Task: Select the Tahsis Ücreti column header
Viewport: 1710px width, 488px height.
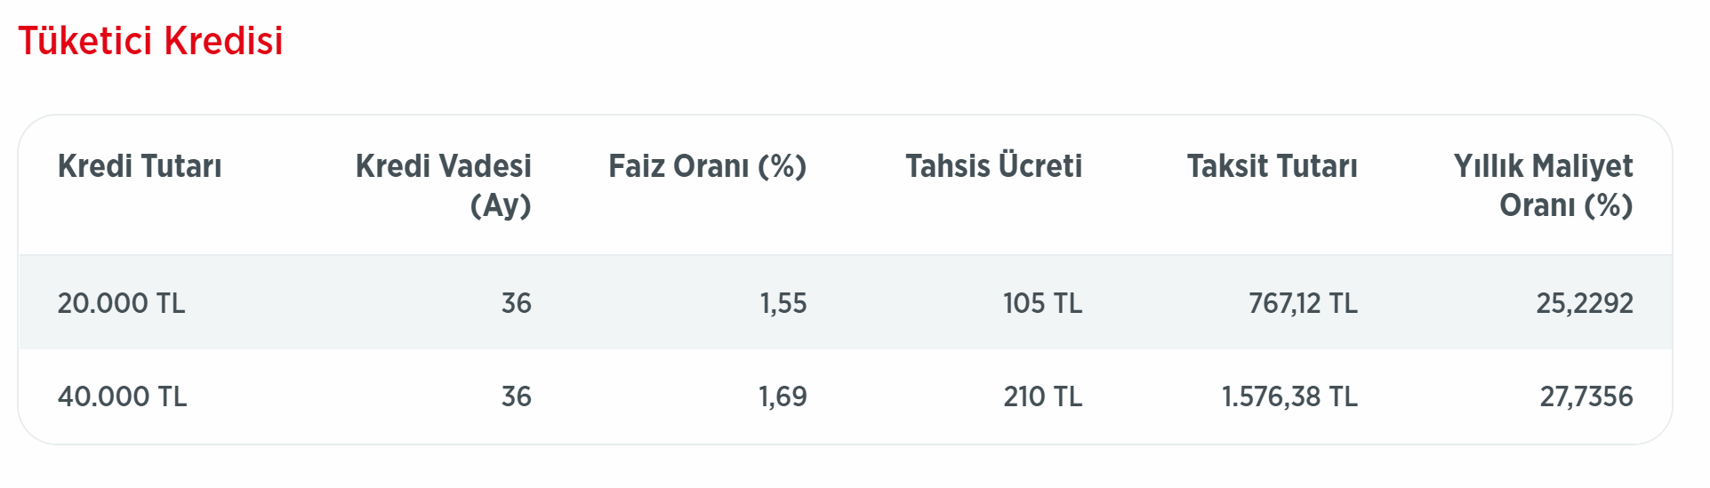Action: pos(993,166)
